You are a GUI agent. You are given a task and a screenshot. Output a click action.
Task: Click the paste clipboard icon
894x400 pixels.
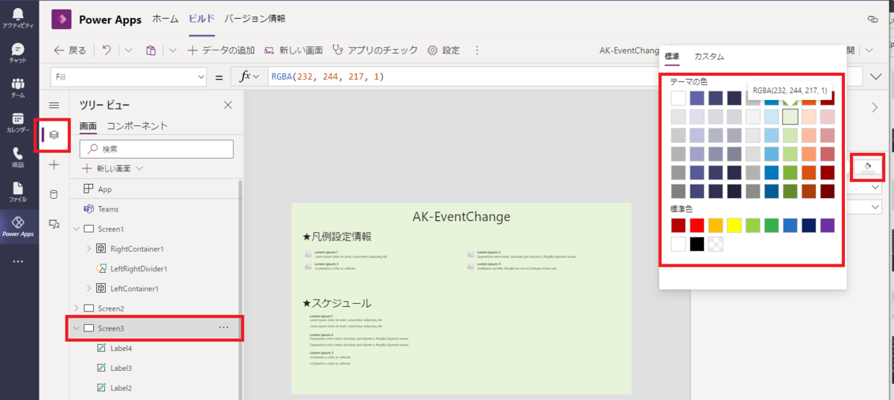click(x=150, y=50)
